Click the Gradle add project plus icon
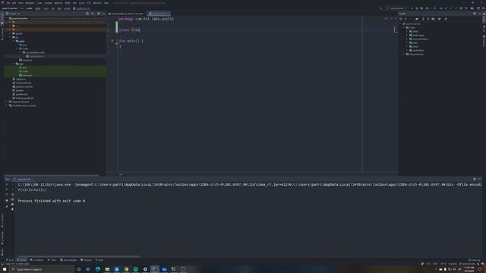 406,19
